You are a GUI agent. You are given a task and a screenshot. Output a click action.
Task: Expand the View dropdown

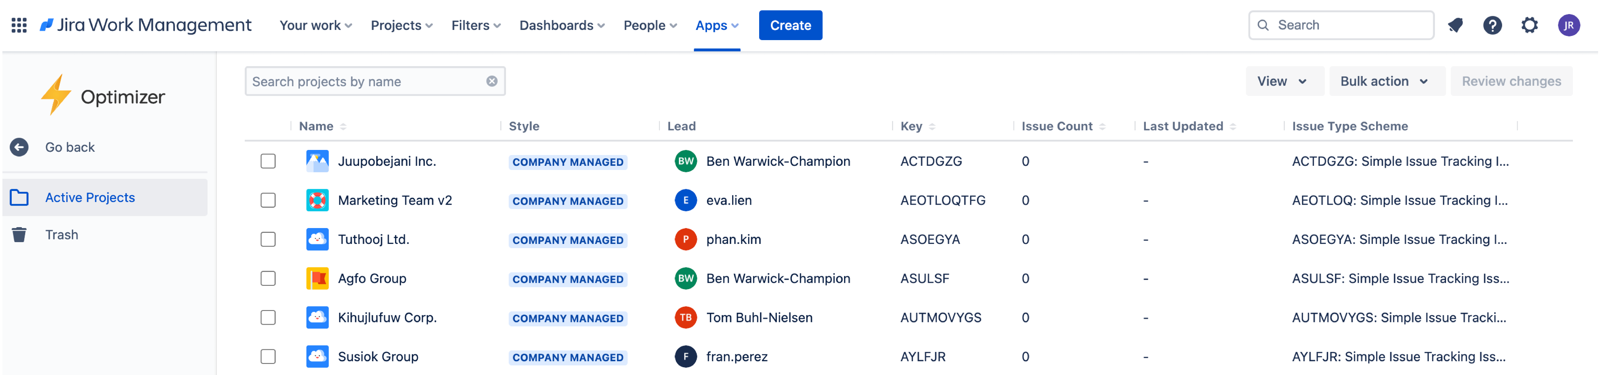click(1283, 82)
